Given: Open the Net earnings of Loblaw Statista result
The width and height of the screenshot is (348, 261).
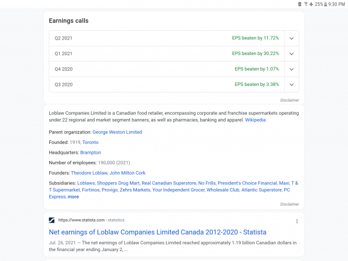Looking at the screenshot, I should [158, 232].
